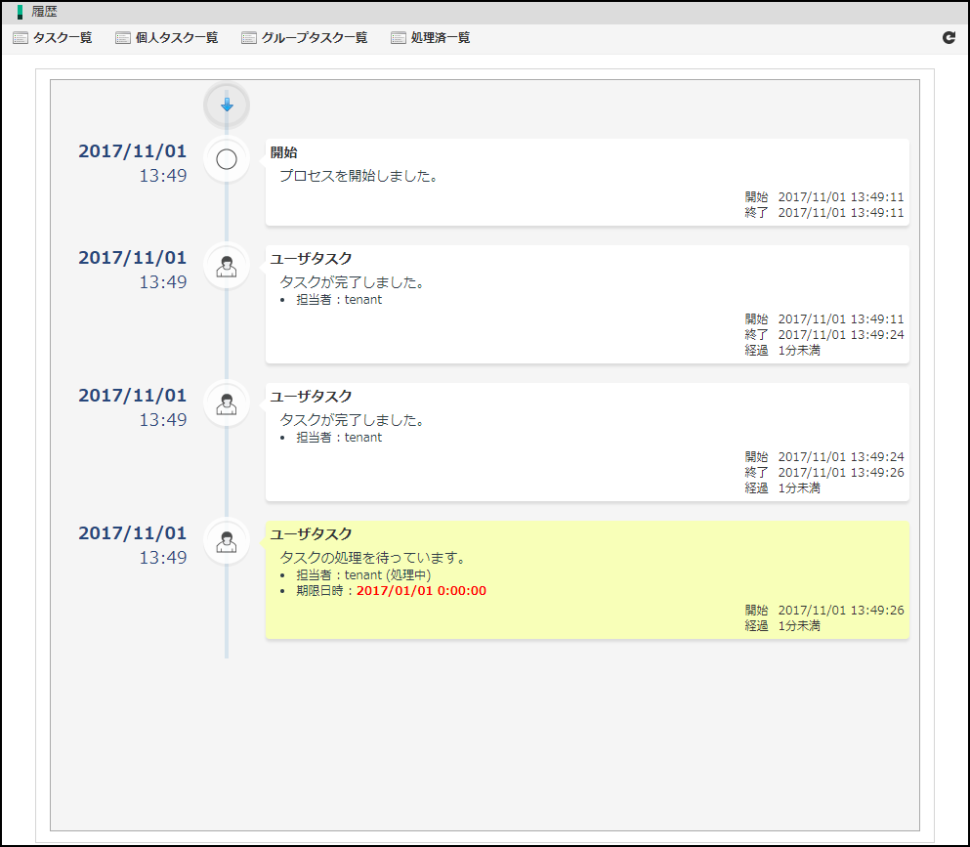
Task: Open the グループタスク一覧 menu item
Action: coord(315,38)
